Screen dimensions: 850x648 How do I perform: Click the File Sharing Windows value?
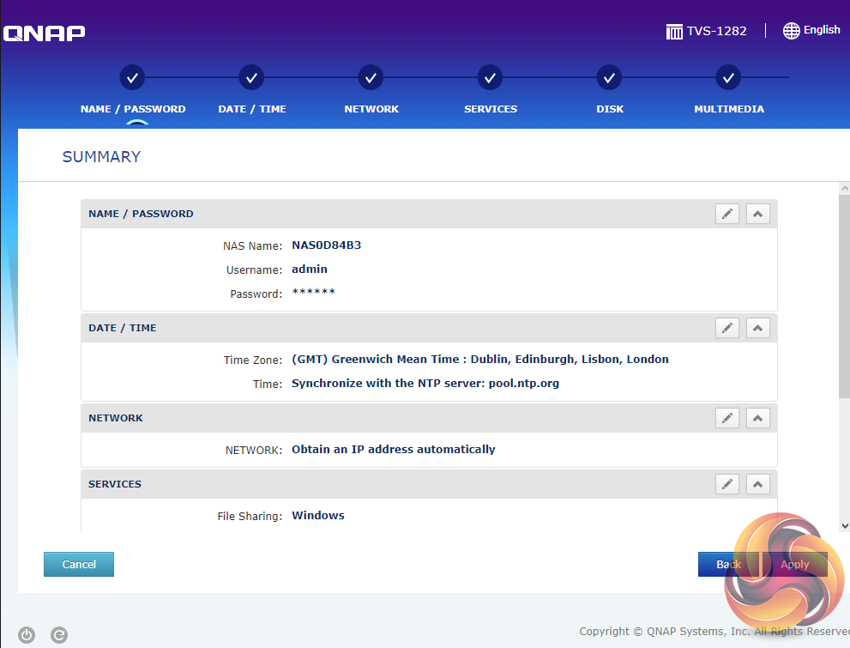pos(318,515)
